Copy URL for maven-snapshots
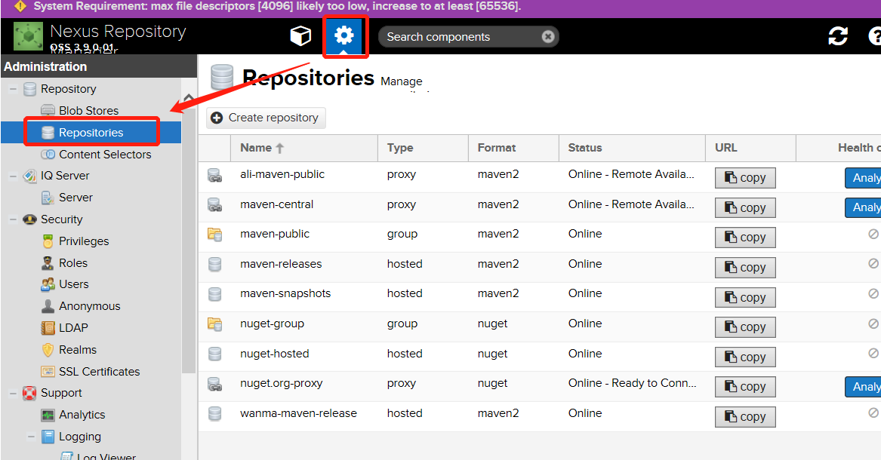The height and width of the screenshot is (460, 881). point(745,298)
